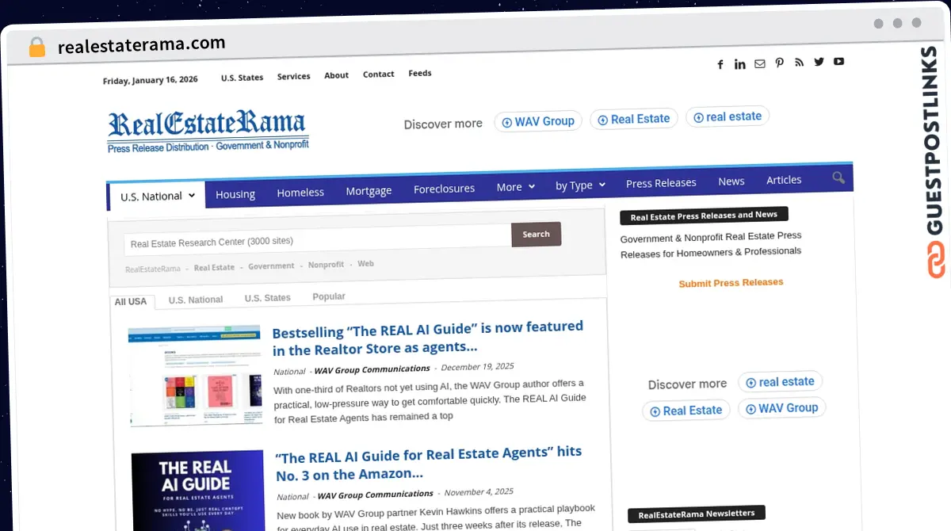The width and height of the screenshot is (951, 531).
Task: Select the U.S. States tab
Action: point(267,298)
